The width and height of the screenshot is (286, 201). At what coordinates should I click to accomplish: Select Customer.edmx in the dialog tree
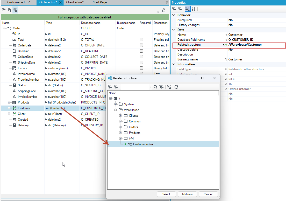(x=143, y=144)
